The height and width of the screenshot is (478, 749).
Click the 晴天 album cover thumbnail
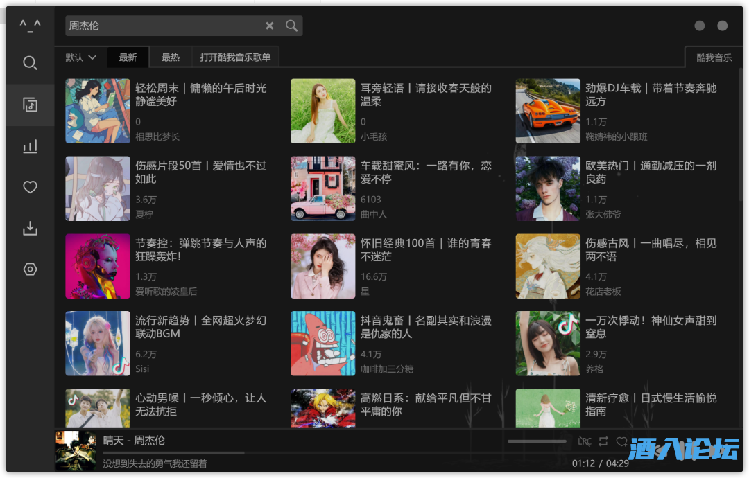[x=76, y=451]
